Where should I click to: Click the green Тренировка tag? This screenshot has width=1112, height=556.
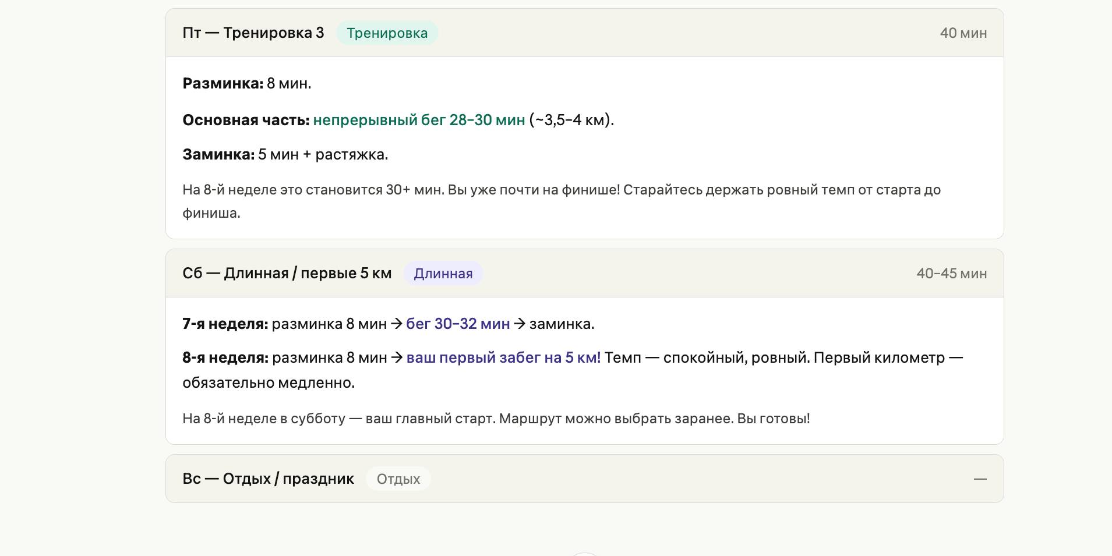(x=387, y=33)
